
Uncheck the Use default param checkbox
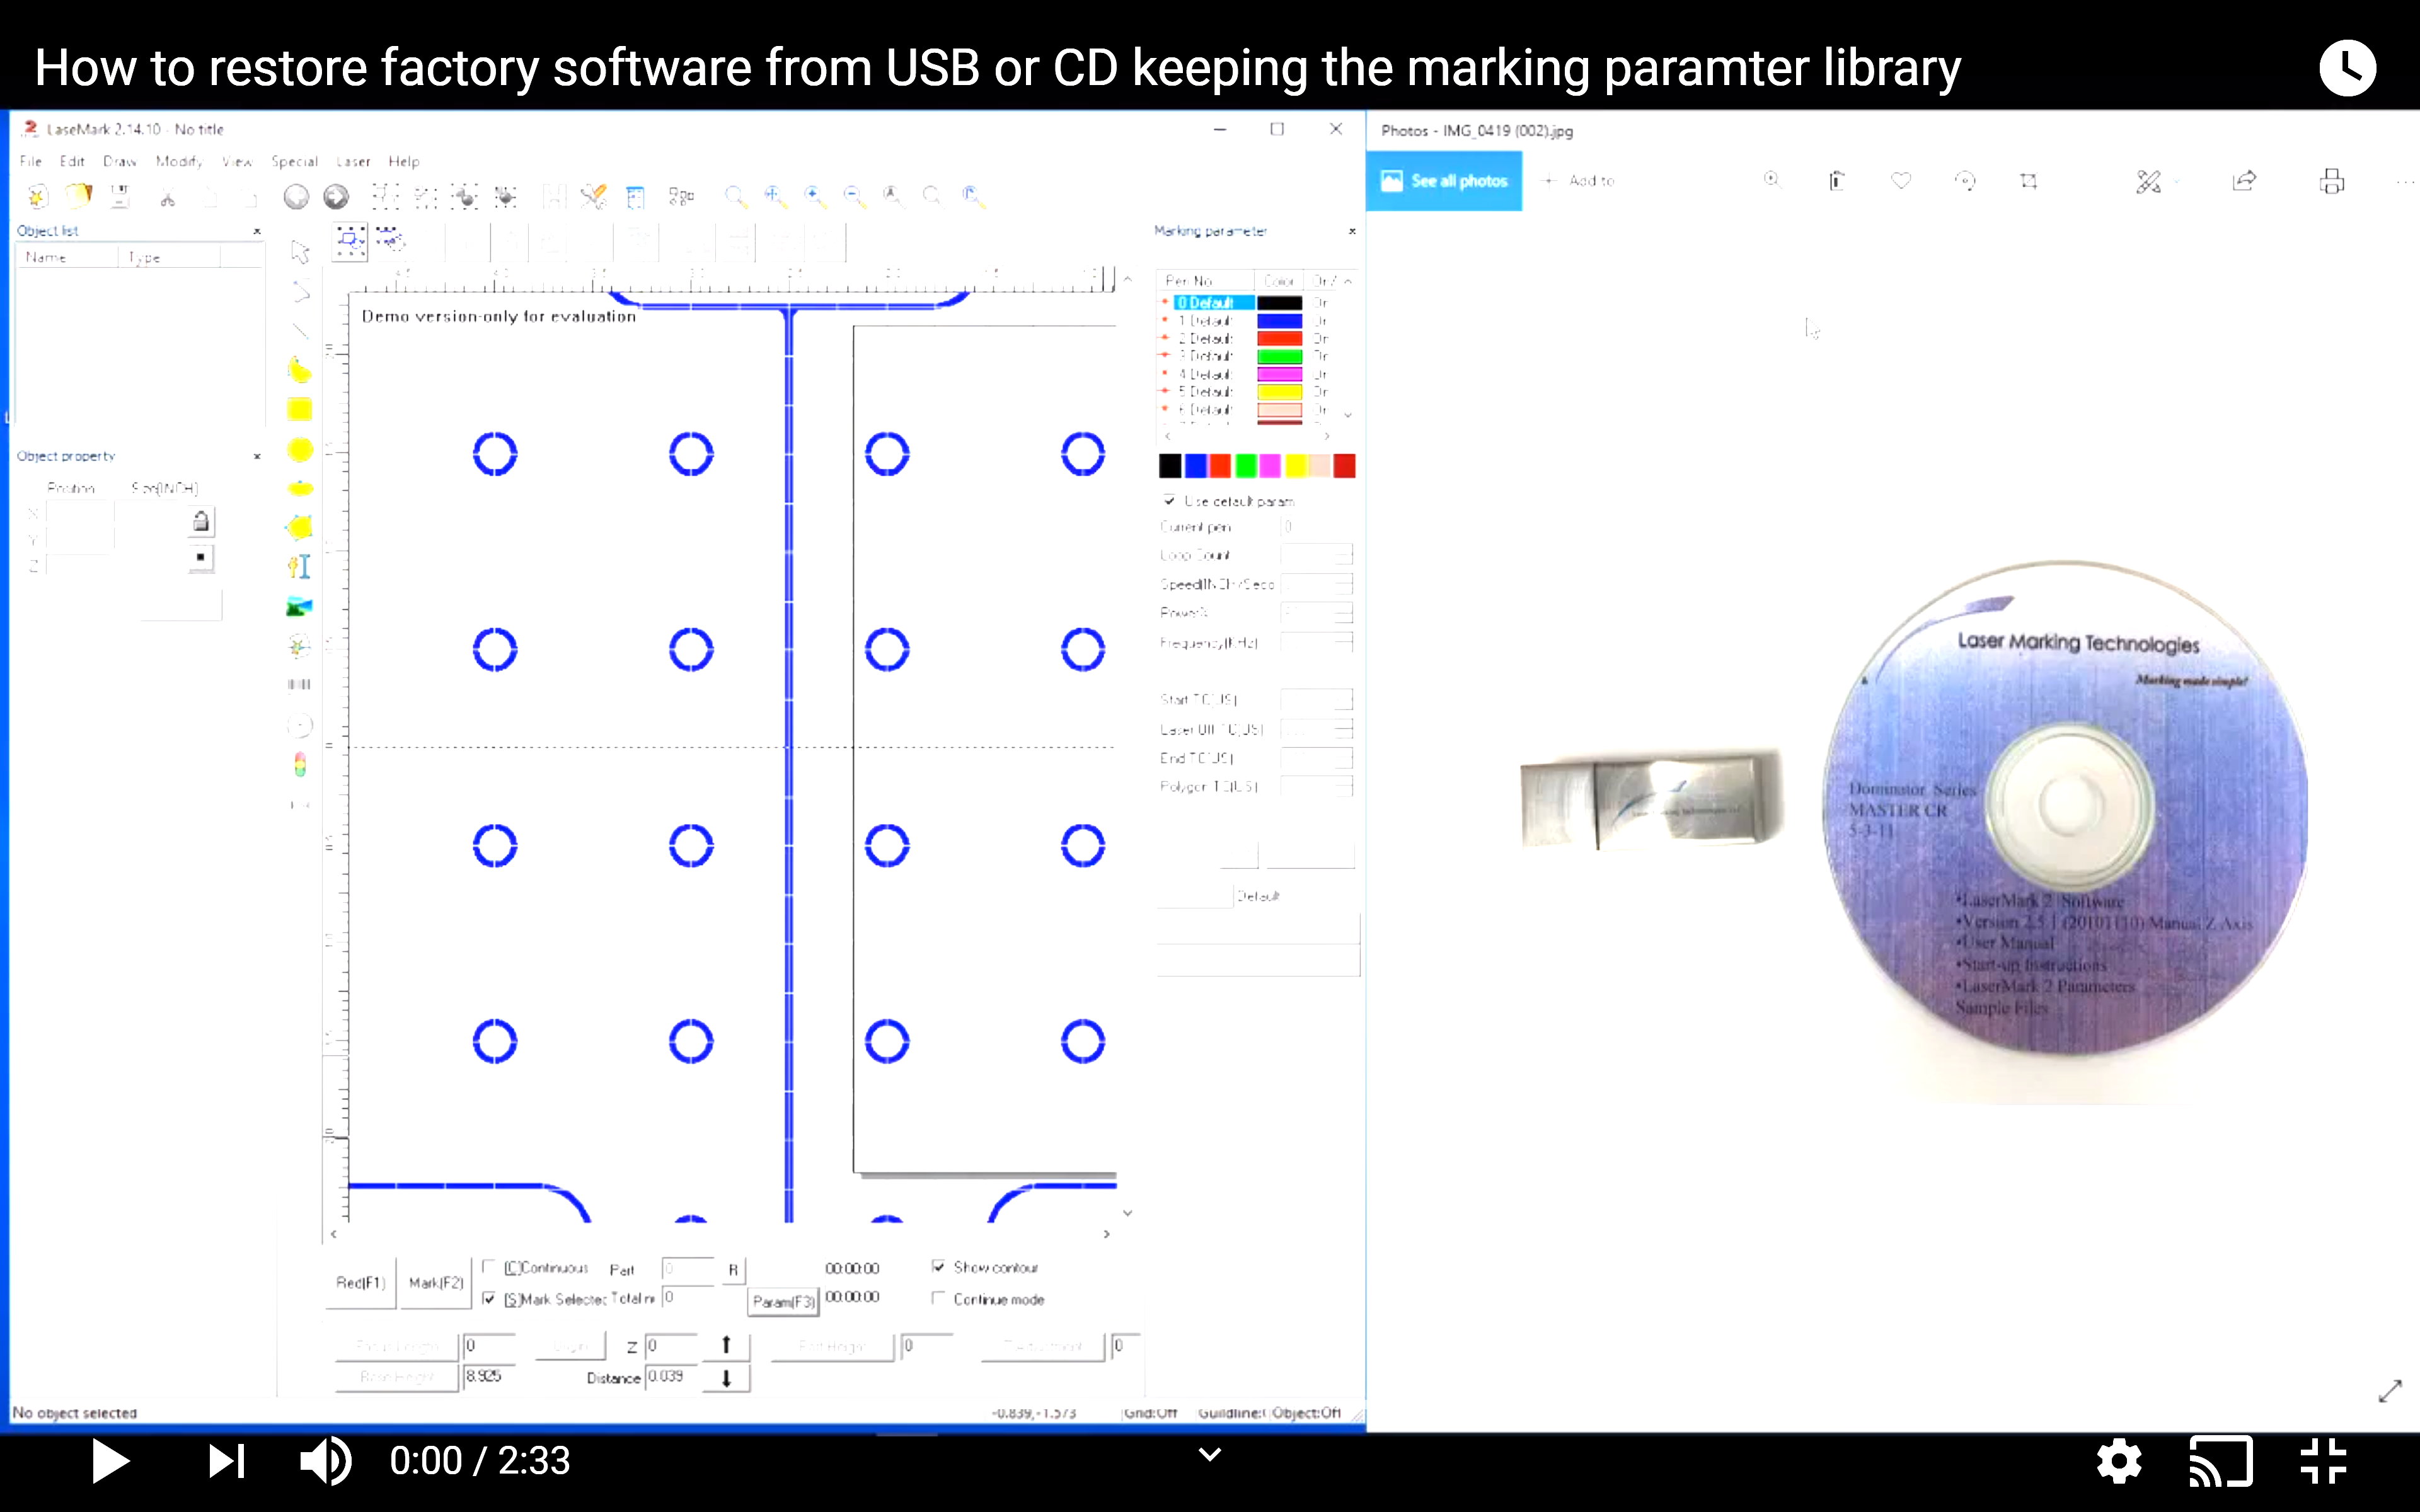pos(1169,501)
